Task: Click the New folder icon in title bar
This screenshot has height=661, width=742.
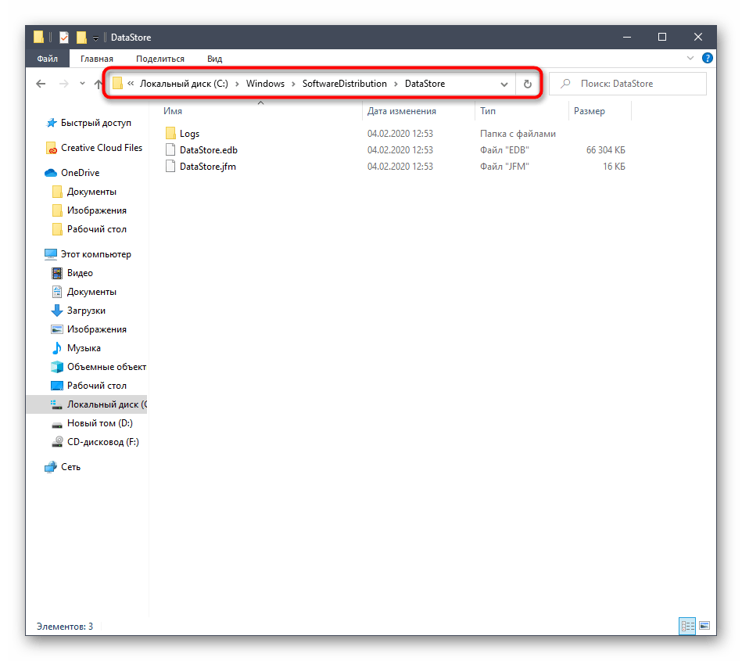Action: (x=81, y=38)
